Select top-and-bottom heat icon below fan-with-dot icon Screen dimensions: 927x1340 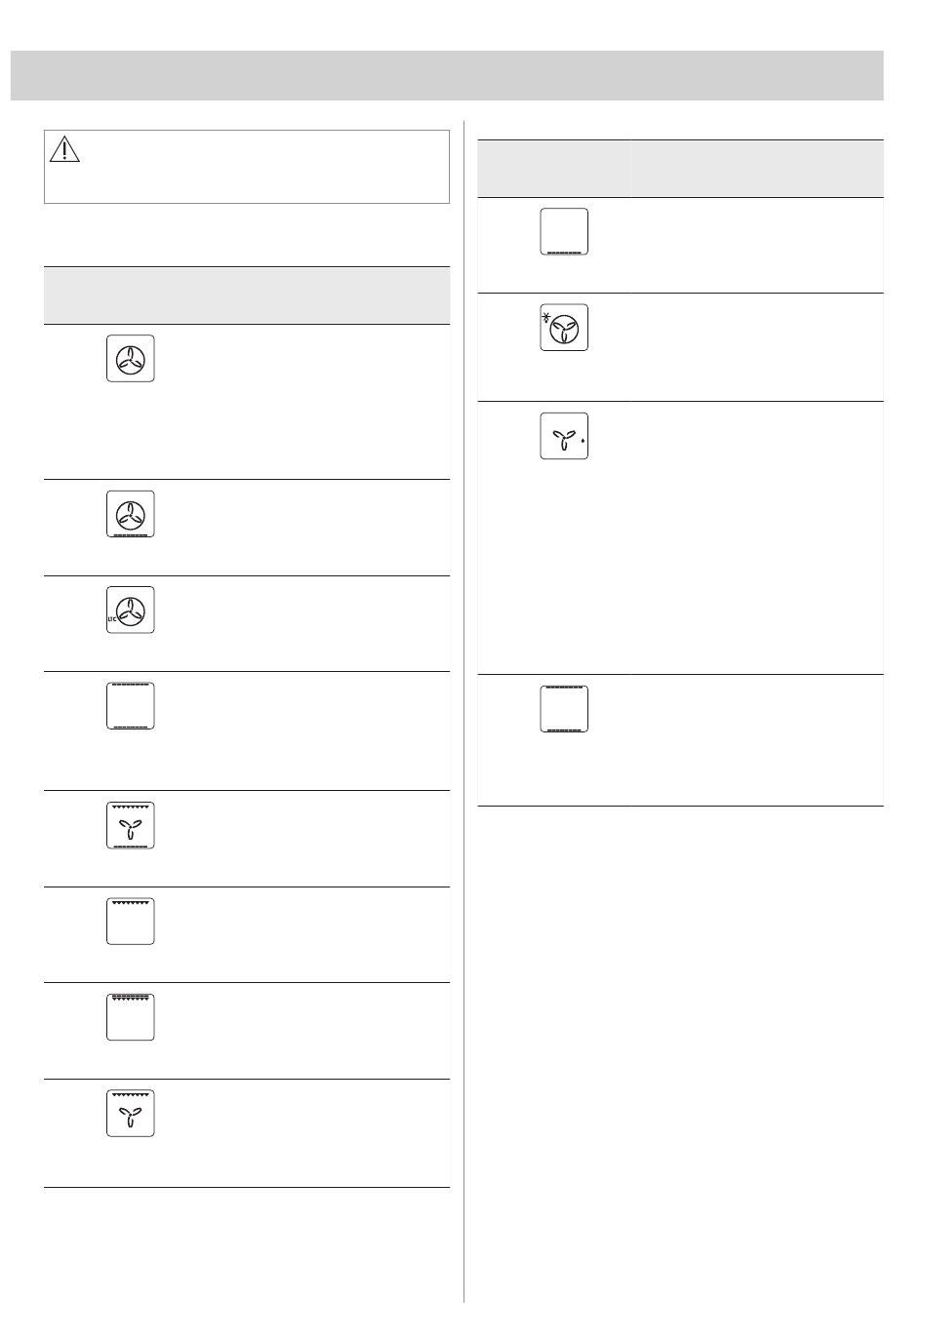coord(564,709)
